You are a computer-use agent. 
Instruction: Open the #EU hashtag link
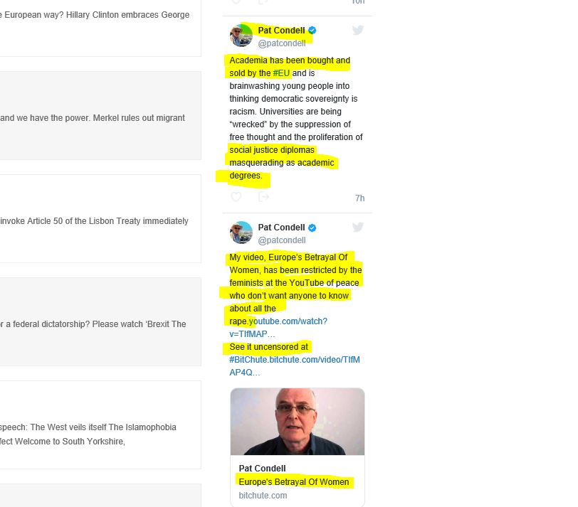point(281,73)
